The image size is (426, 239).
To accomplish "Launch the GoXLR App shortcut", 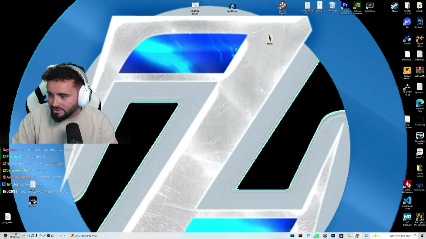I will coord(370,7).
